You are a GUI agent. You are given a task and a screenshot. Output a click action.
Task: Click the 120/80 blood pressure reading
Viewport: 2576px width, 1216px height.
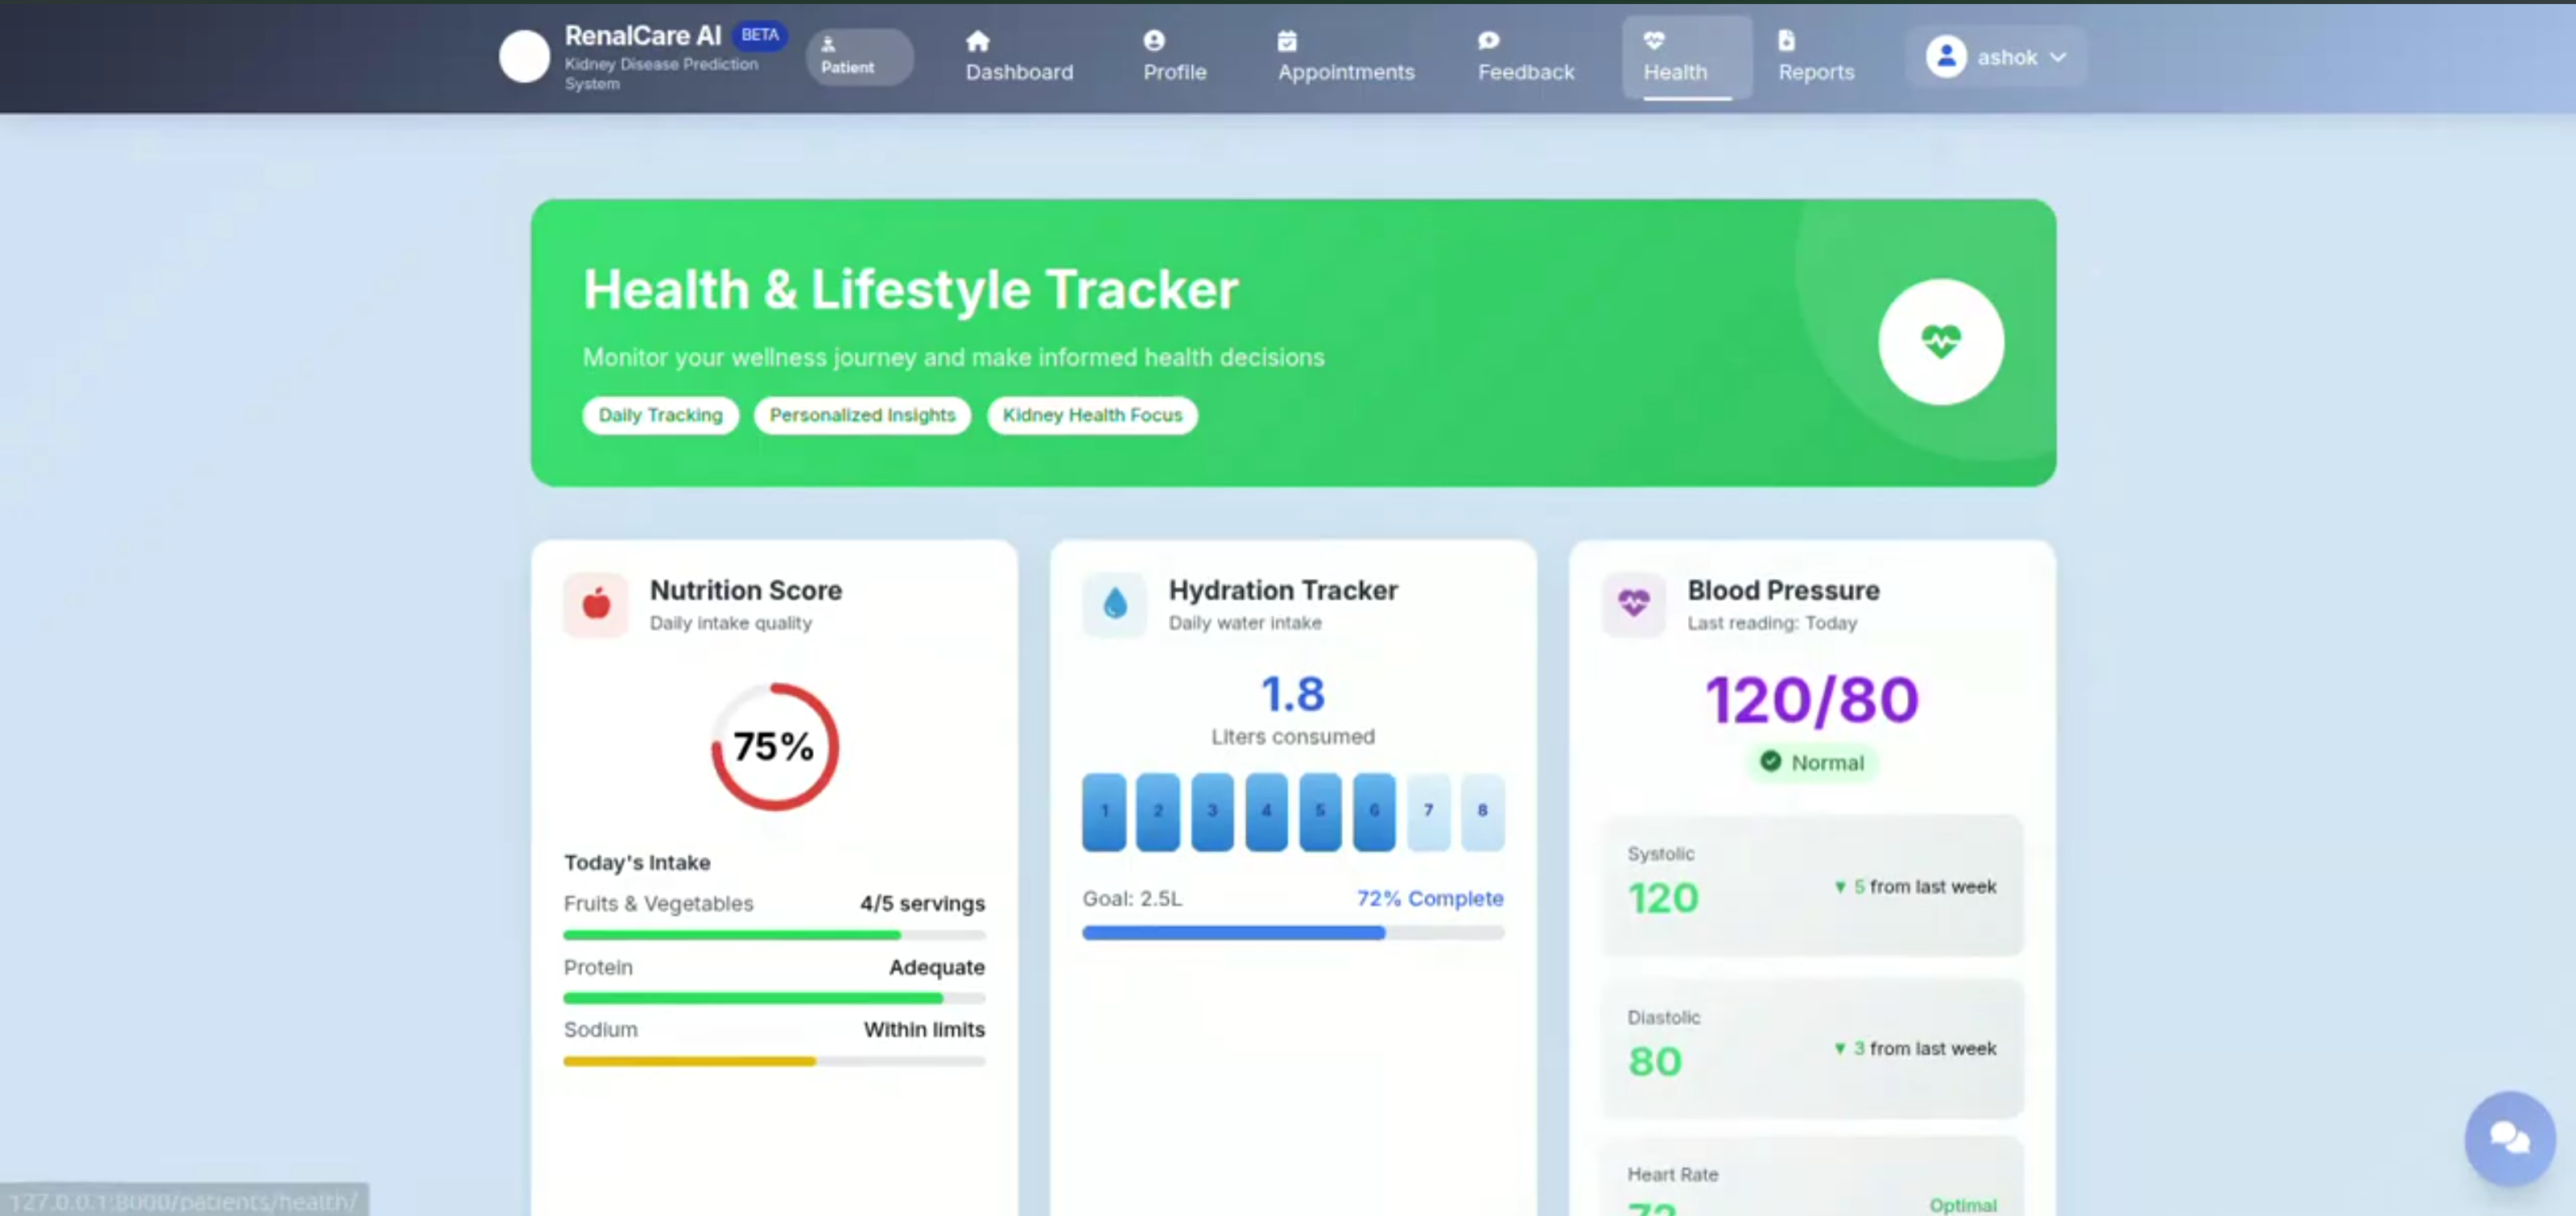[1812, 699]
